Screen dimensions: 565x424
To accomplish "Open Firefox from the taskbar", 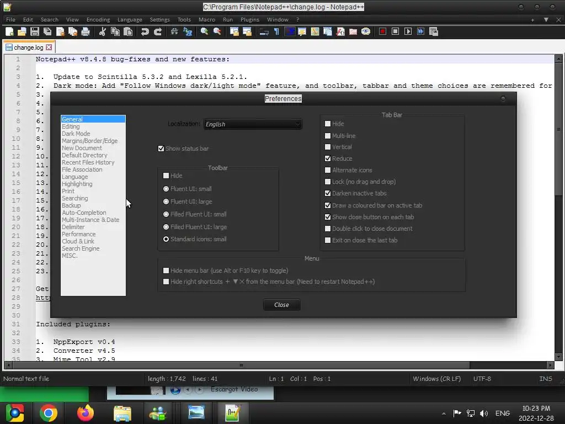I will point(86,413).
